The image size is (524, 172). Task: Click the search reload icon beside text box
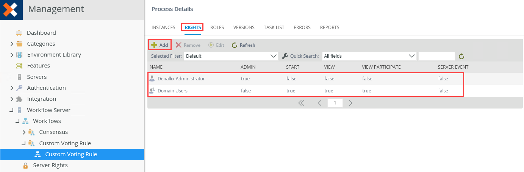point(461,57)
